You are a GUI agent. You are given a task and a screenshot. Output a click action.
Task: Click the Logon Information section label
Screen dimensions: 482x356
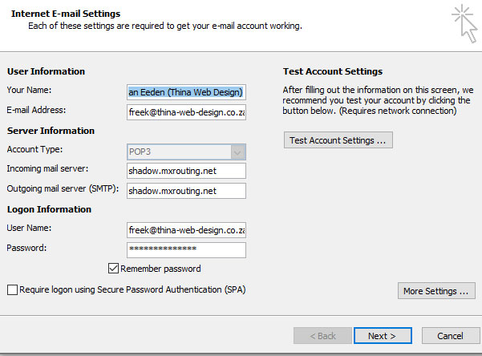tap(49, 209)
